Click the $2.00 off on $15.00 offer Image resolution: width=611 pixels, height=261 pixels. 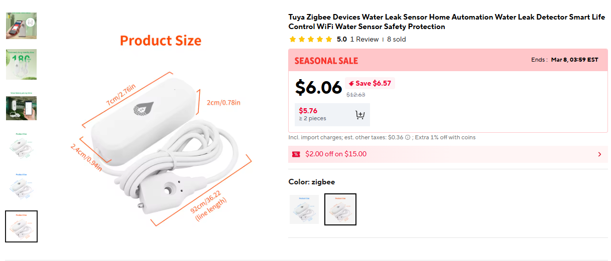336,154
